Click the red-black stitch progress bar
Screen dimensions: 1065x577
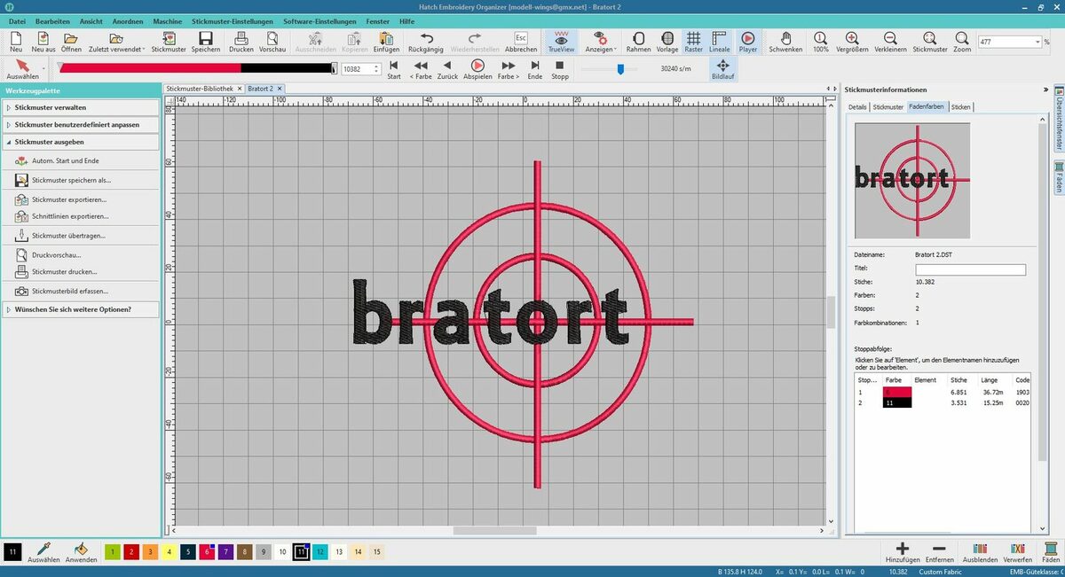tap(197, 68)
